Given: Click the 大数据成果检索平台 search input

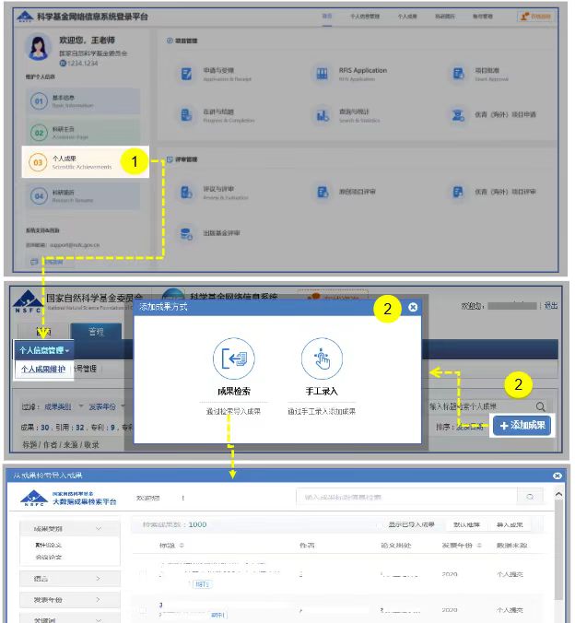Looking at the screenshot, I should tap(406, 497).
